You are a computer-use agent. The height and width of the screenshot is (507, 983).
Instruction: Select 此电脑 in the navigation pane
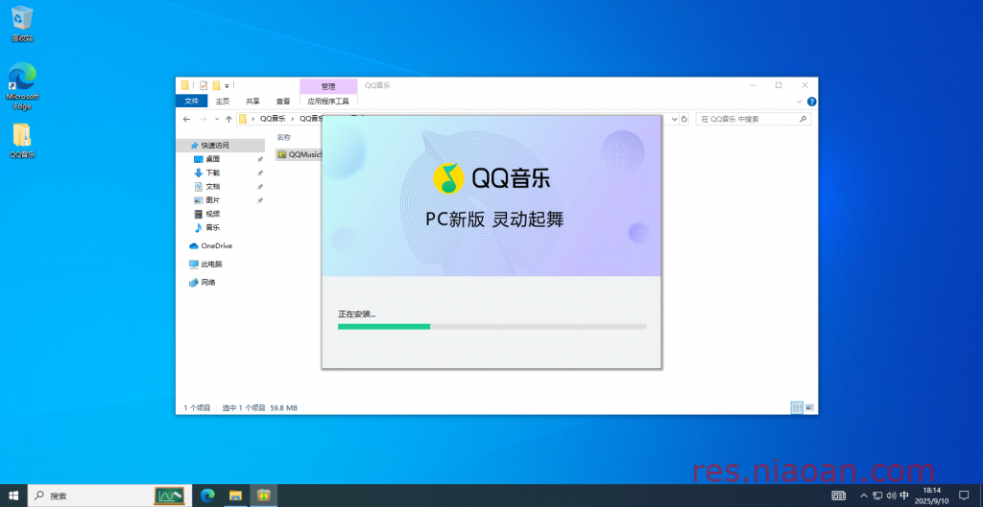205,265
